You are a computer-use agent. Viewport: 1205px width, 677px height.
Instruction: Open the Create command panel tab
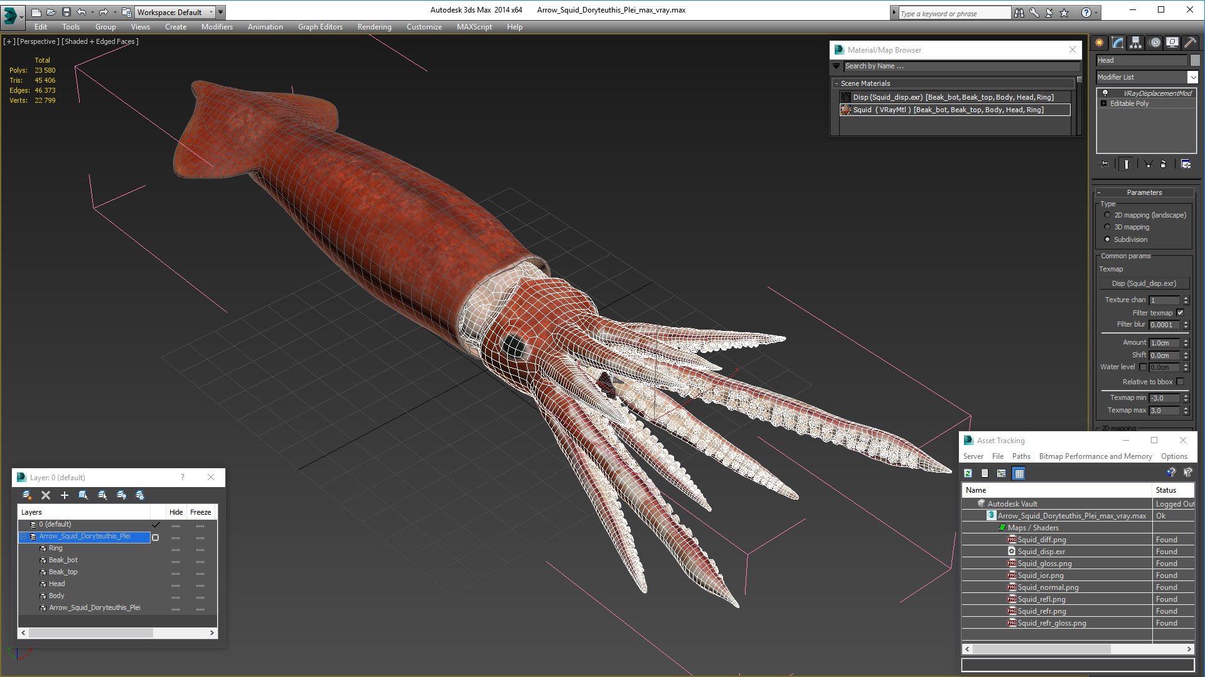tap(1100, 43)
